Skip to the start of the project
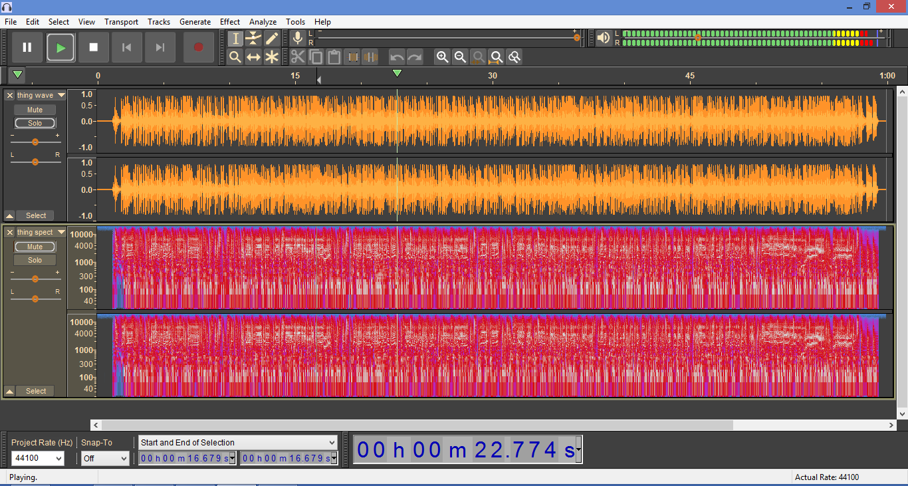Image resolution: width=908 pixels, height=486 pixels. click(127, 47)
